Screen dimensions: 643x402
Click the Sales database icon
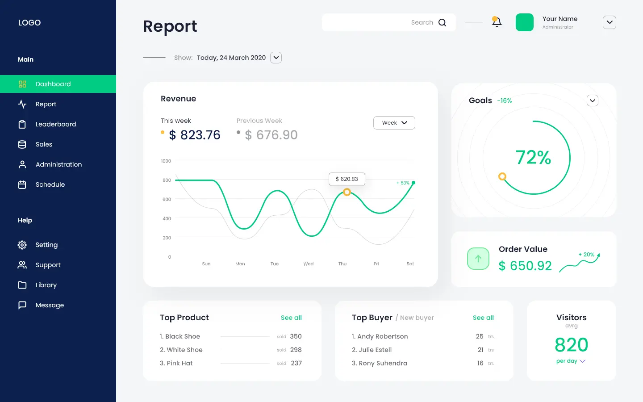22,144
